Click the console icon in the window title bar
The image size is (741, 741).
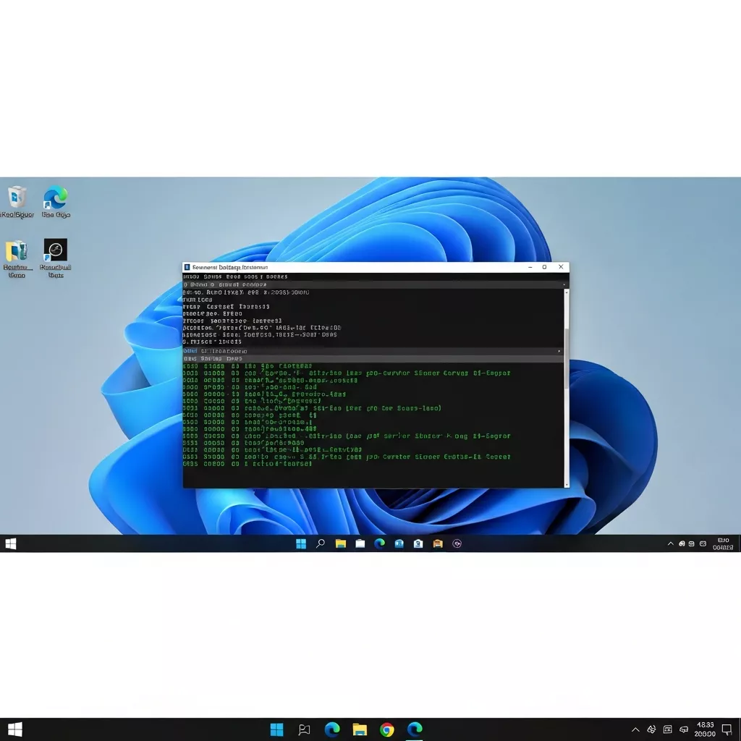click(x=187, y=267)
